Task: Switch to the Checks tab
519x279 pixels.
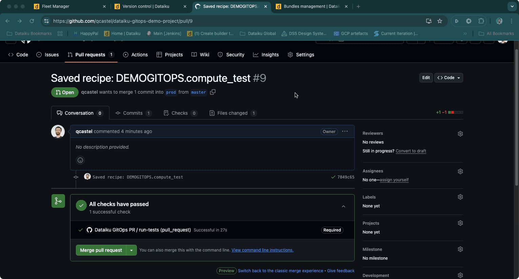Action: coord(180,113)
